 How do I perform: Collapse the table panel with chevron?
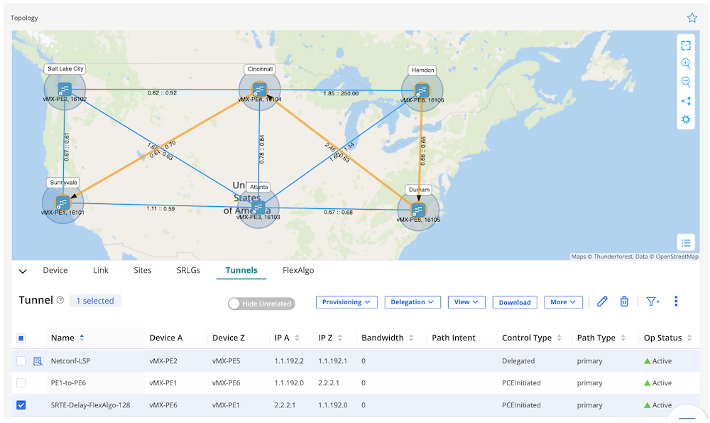23,271
